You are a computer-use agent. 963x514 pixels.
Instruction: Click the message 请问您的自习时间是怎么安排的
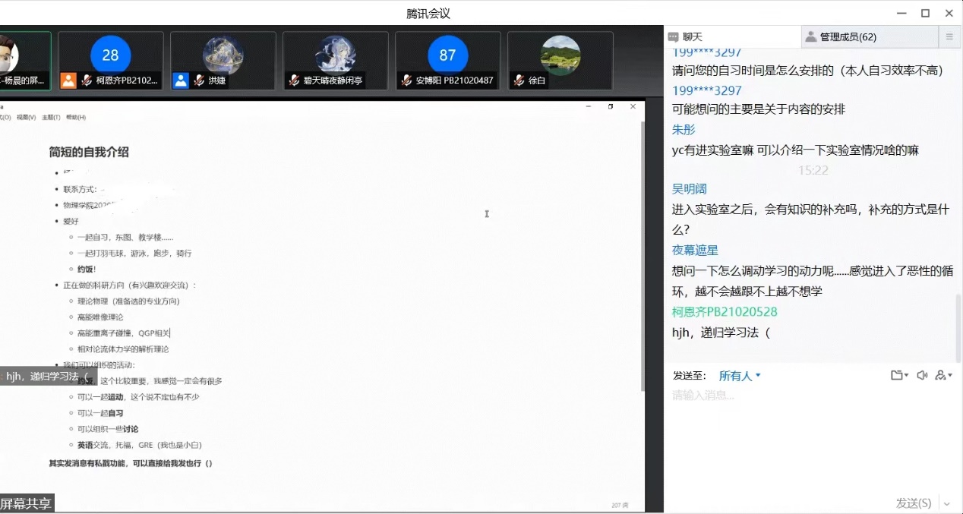[807, 71]
